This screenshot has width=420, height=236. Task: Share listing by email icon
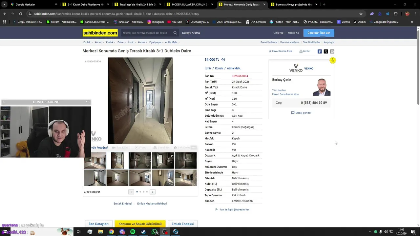point(332,51)
